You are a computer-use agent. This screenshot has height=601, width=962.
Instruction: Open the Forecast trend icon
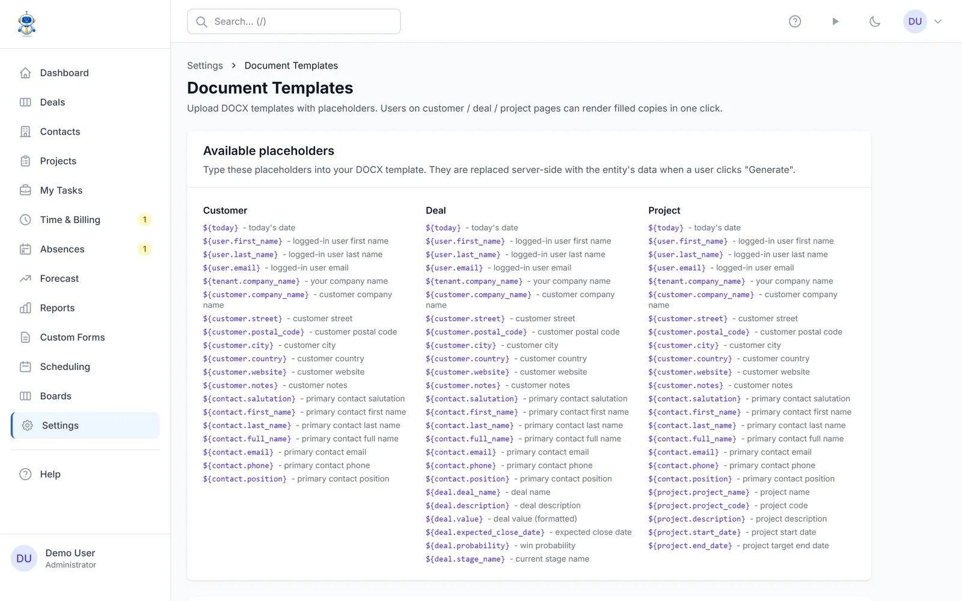(x=25, y=279)
